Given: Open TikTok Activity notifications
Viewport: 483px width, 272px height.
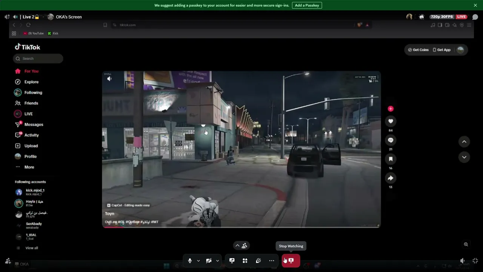Looking at the screenshot, I should pos(27,135).
